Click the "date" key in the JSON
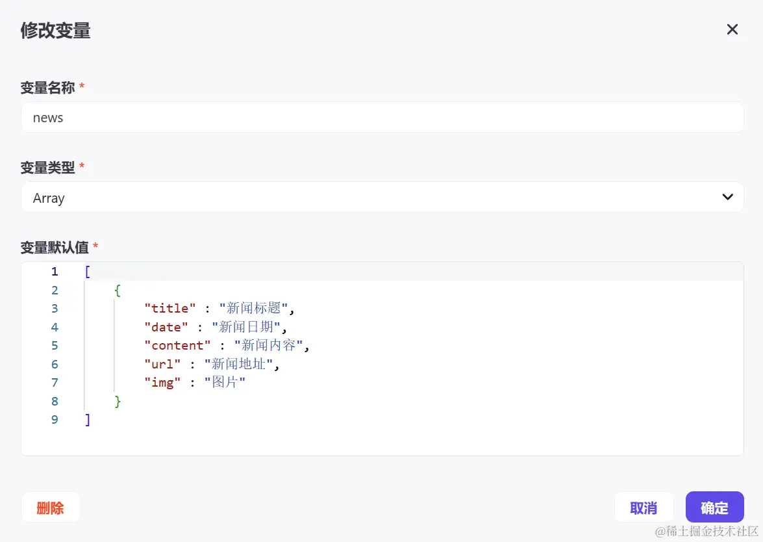The image size is (763, 542). (x=166, y=327)
